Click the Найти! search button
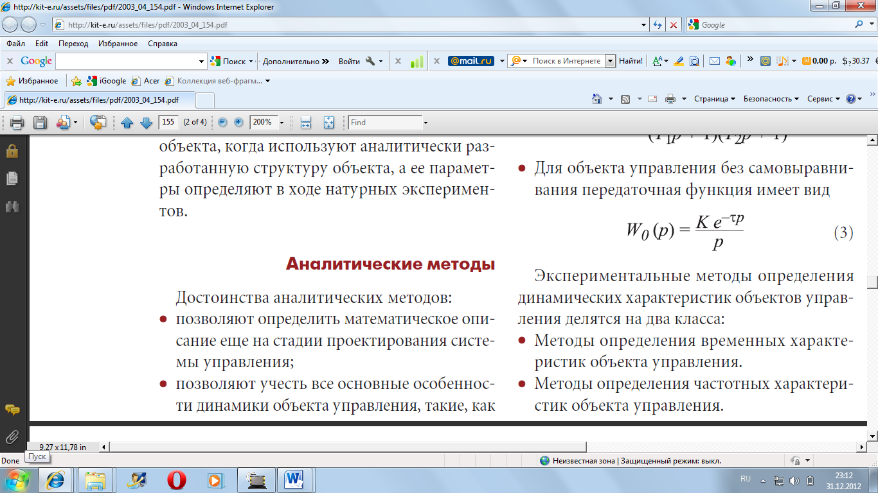 click(631, 61)
